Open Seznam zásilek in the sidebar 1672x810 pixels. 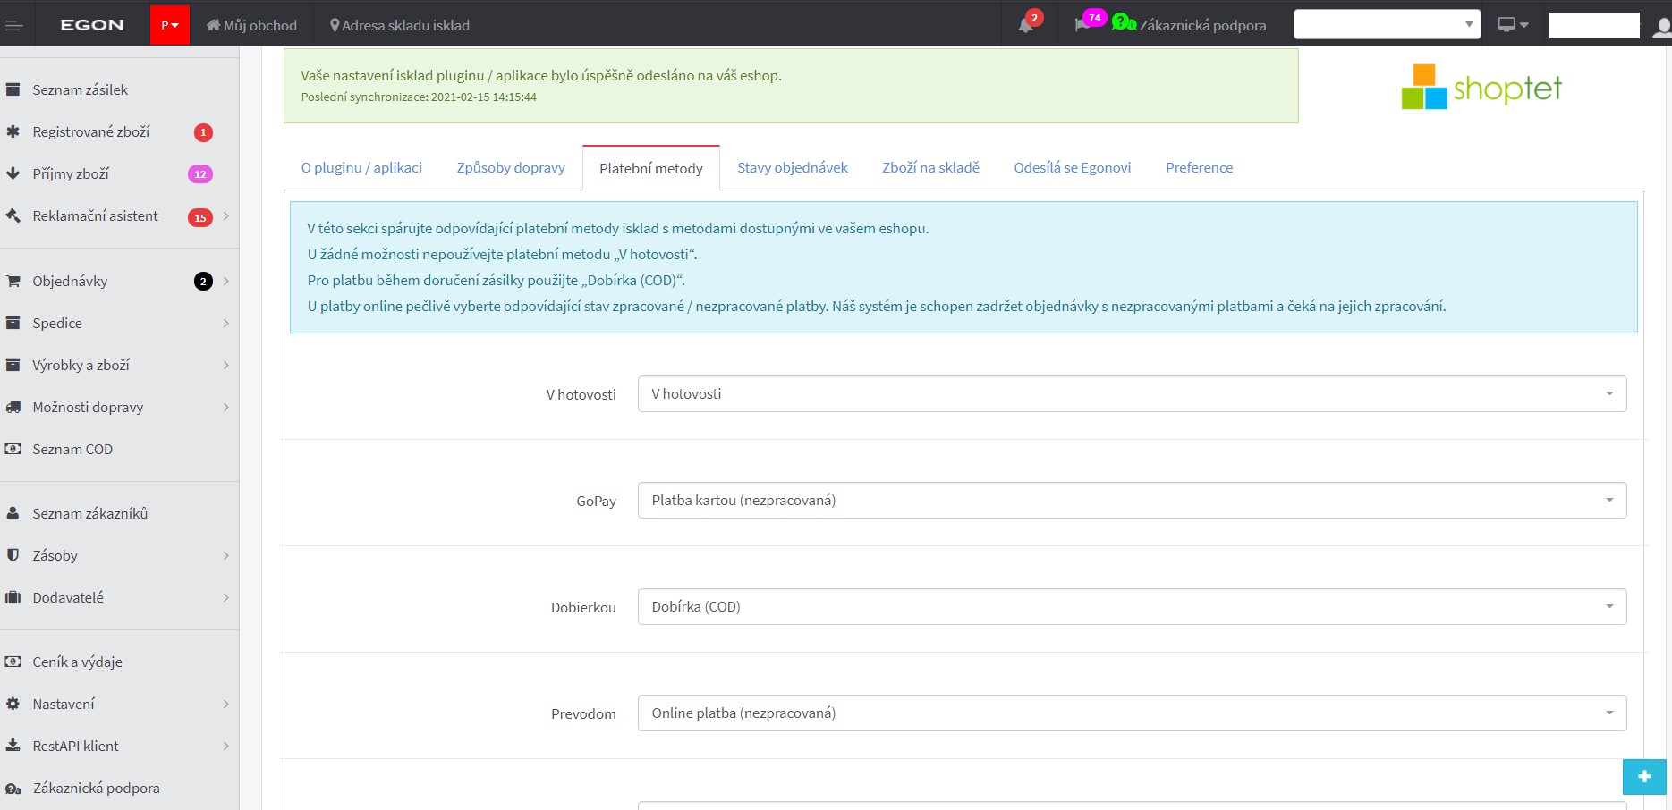(x=80, y=89)
